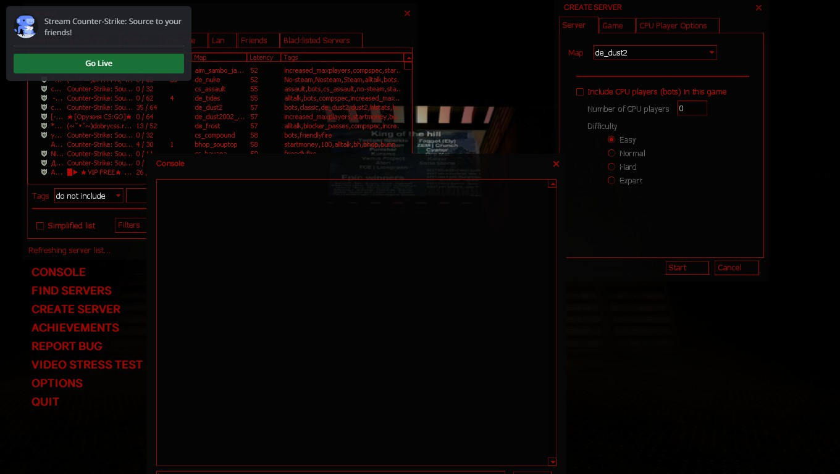Sort server list by Latency column header
This screenshot has width=840, height=474.
coord(264,57)
